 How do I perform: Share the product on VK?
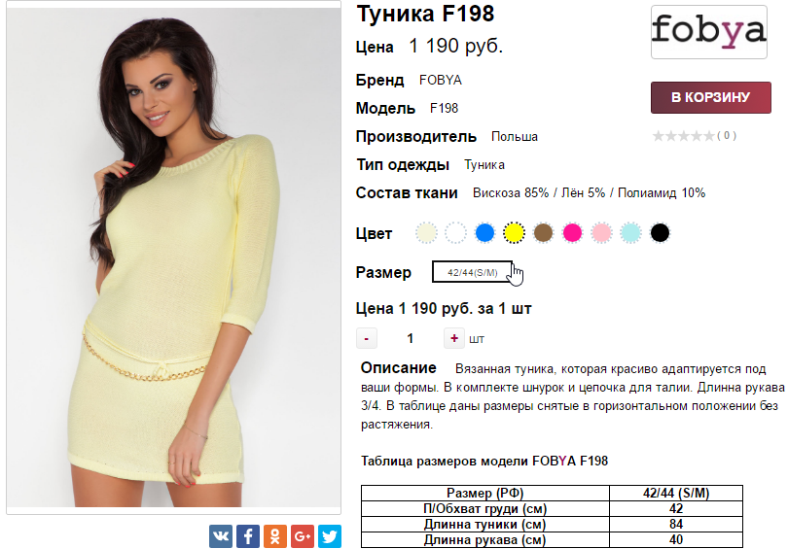tap(221, 536)
